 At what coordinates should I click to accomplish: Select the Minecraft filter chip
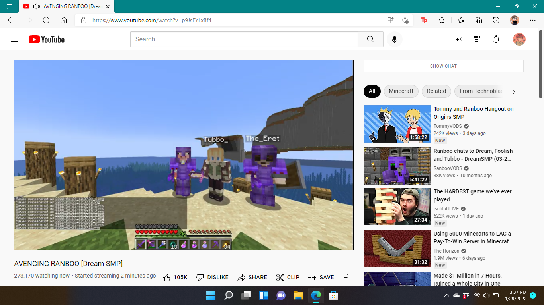tap(401, 91)
